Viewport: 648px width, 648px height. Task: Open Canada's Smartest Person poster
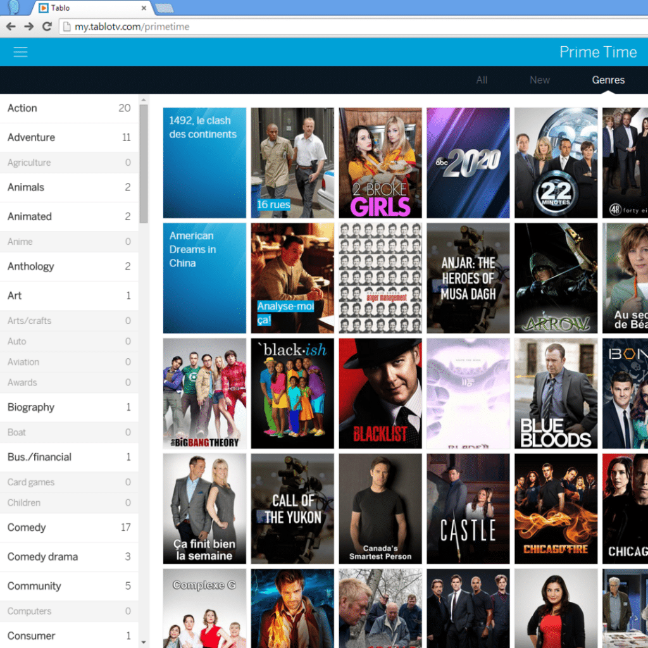pos(380,509)
